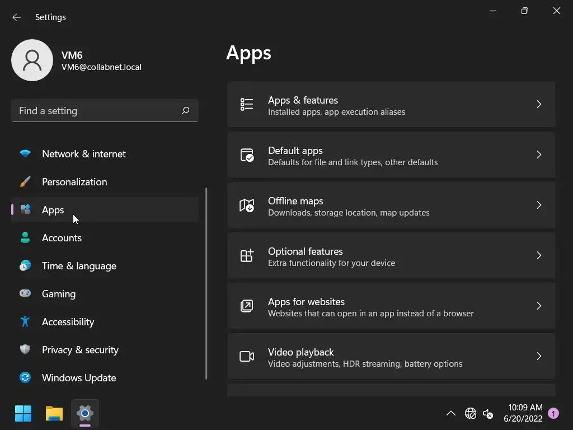
Task: Select Apps in the sidebar
Action: click(x=105, y=210)
